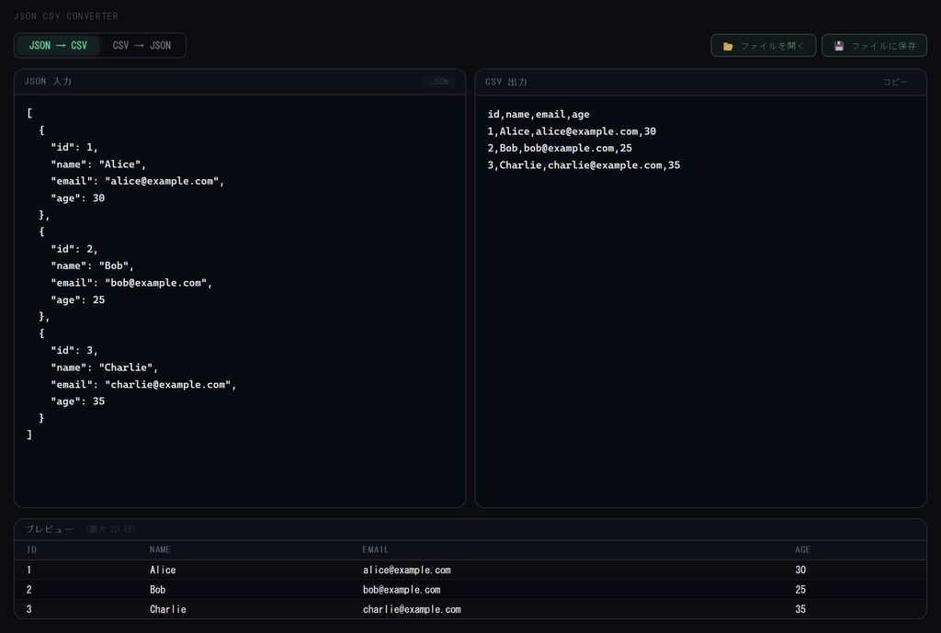Click age 25 in preview table
Screen dimensions: 941x633
pyautogui.click(x=800, y=590)
